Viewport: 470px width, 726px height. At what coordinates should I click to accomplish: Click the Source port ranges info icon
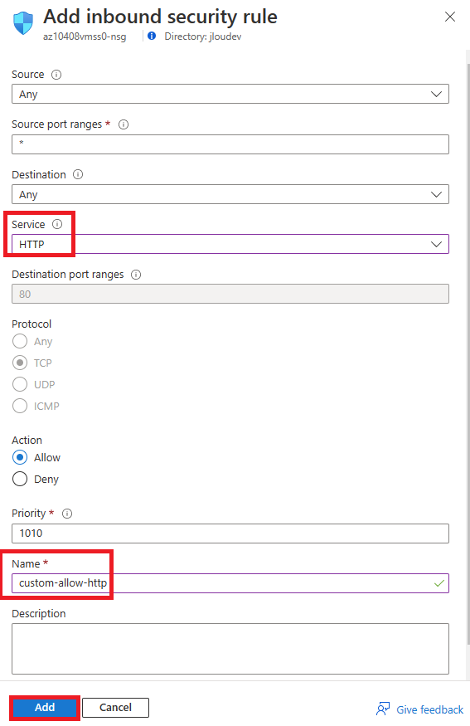[124, 124]
